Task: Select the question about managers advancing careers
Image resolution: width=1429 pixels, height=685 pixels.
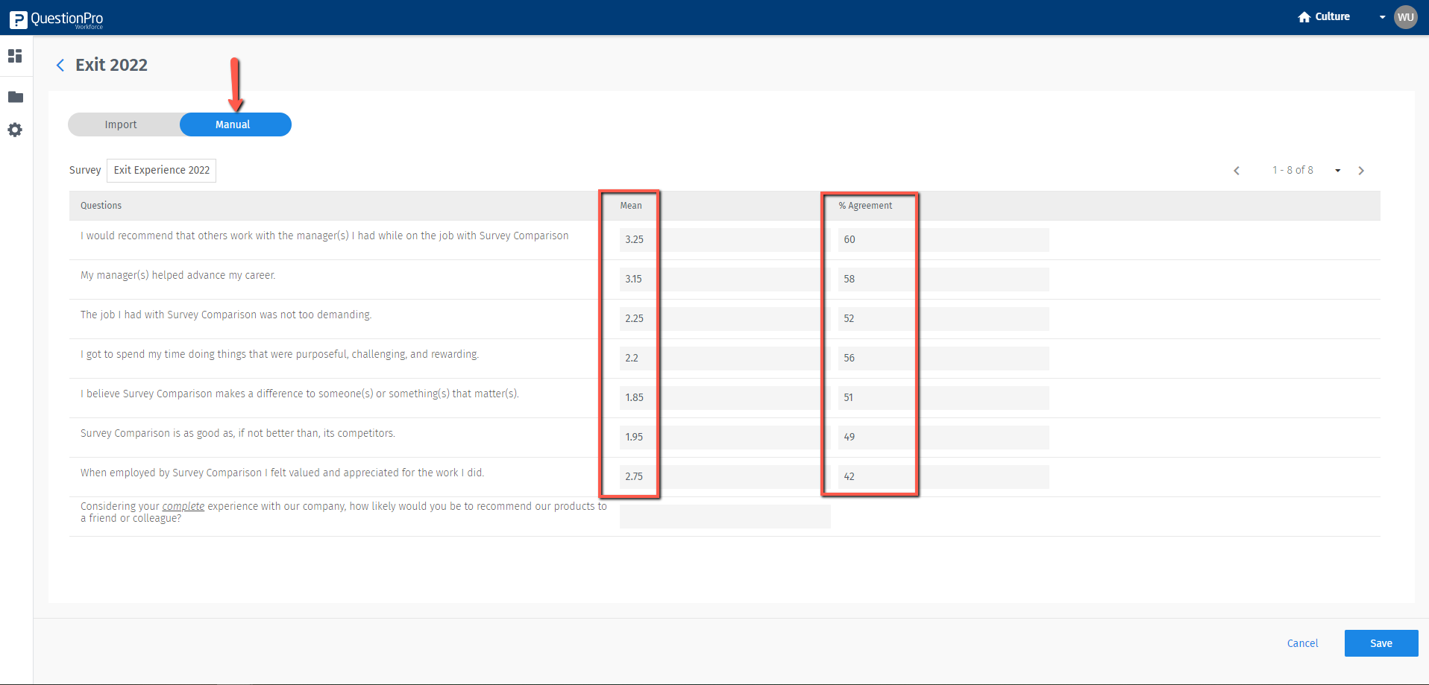Action: (178, 275)
